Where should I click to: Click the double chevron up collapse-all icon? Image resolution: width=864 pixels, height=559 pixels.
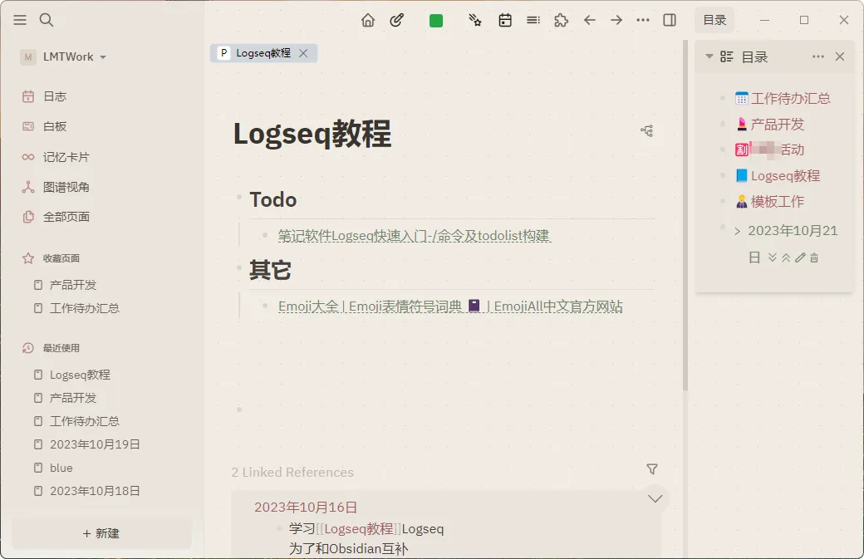[786, 257]
